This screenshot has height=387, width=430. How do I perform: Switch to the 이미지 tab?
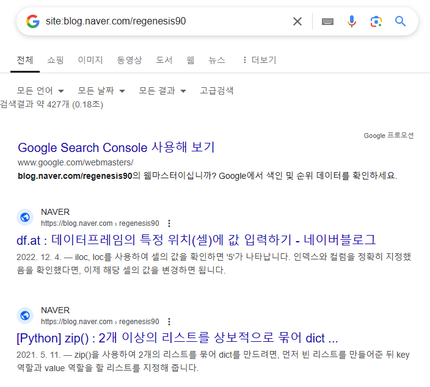coord(90,60)
